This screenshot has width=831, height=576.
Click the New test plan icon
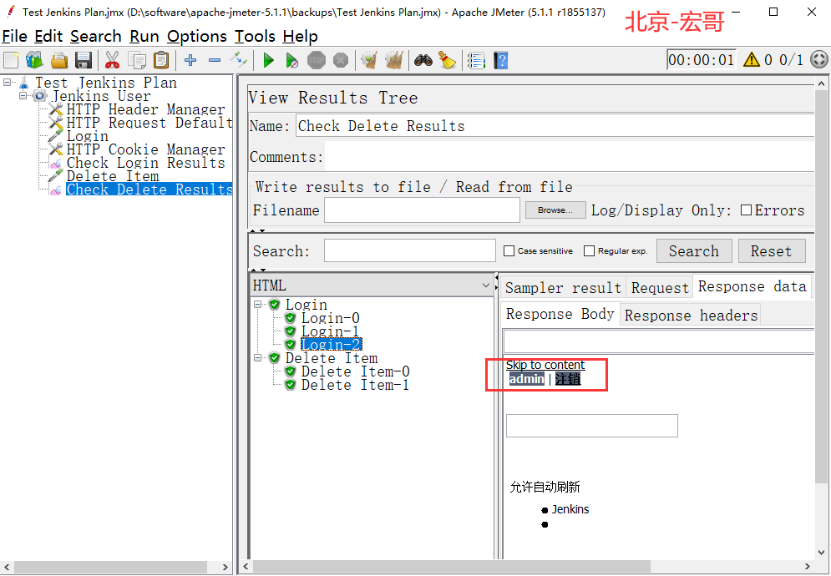[x=11, y=60]
